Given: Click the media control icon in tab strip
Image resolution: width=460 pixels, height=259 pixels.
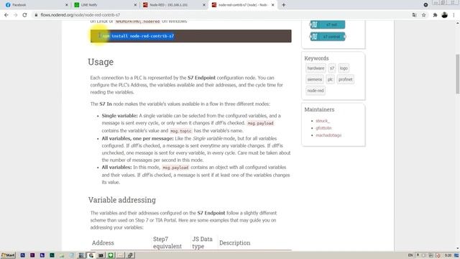Looking at the screenshot, I should point(425,5).
